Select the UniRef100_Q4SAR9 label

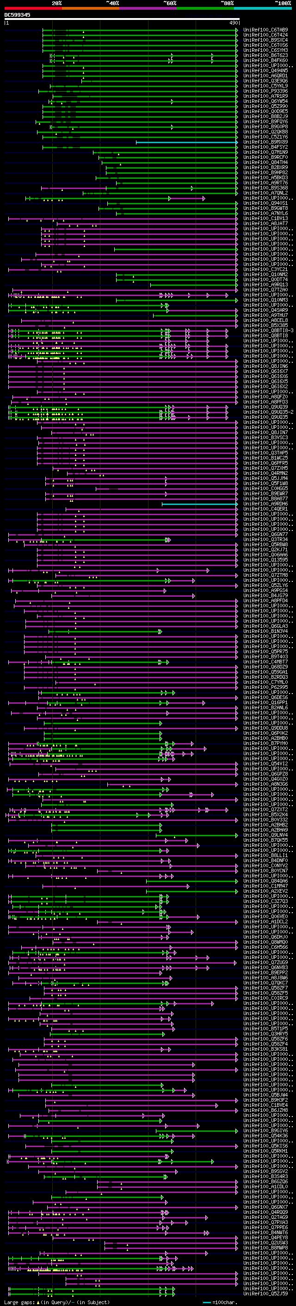coord(265,310)
